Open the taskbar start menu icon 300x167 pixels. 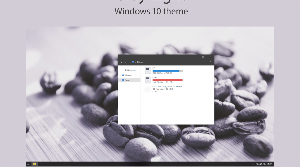(x=28, y=164)
